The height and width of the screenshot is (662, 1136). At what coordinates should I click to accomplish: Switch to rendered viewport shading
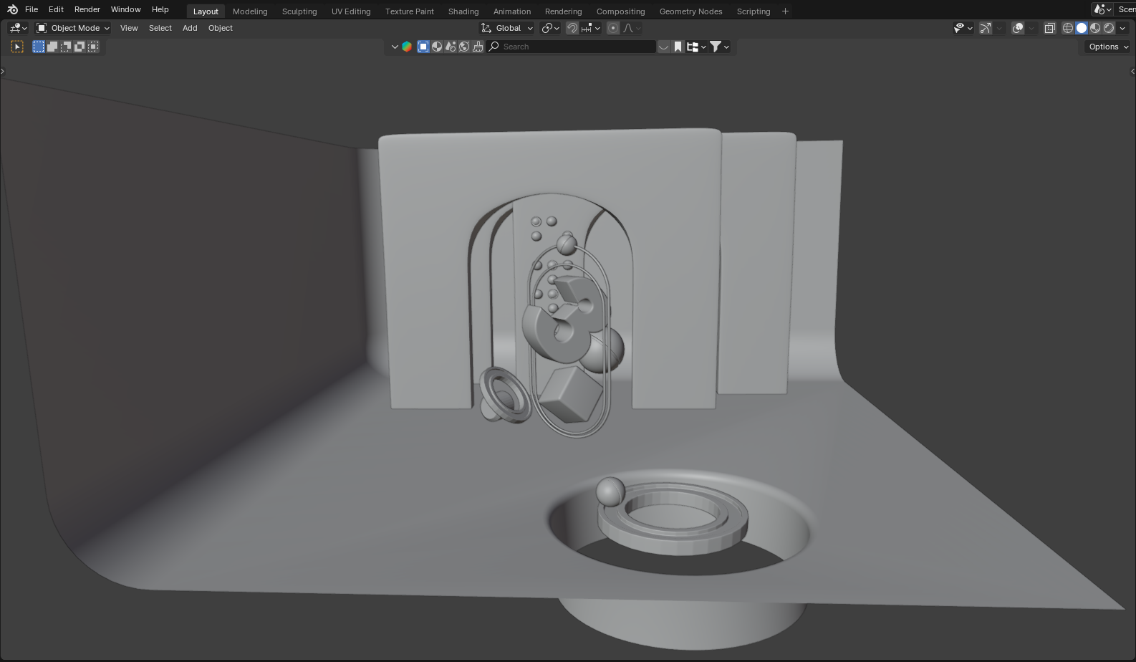tap(1109, 28)
